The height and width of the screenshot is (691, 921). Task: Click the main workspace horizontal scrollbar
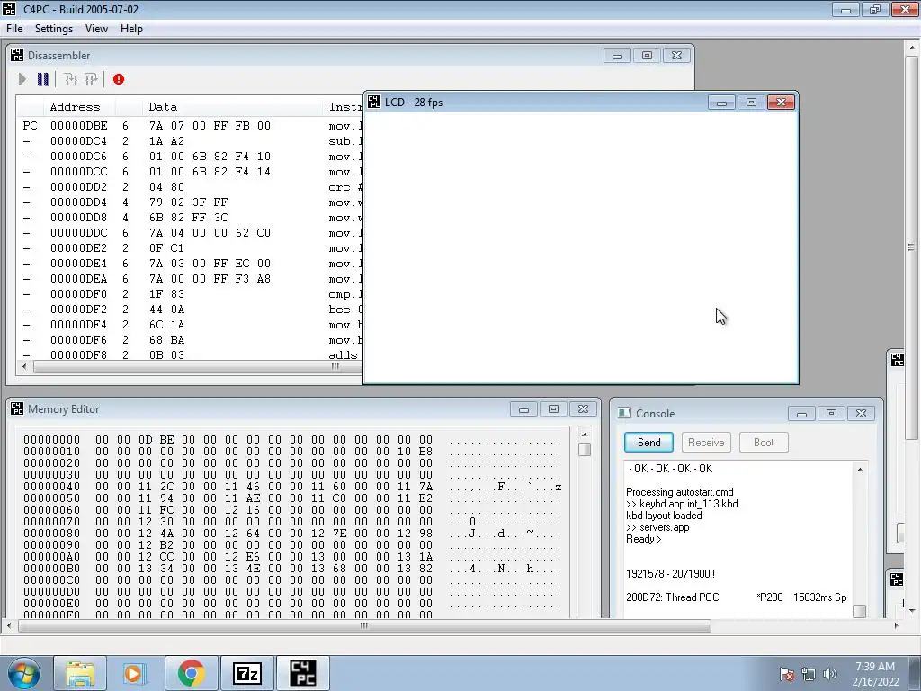click(x=364, y=626)
